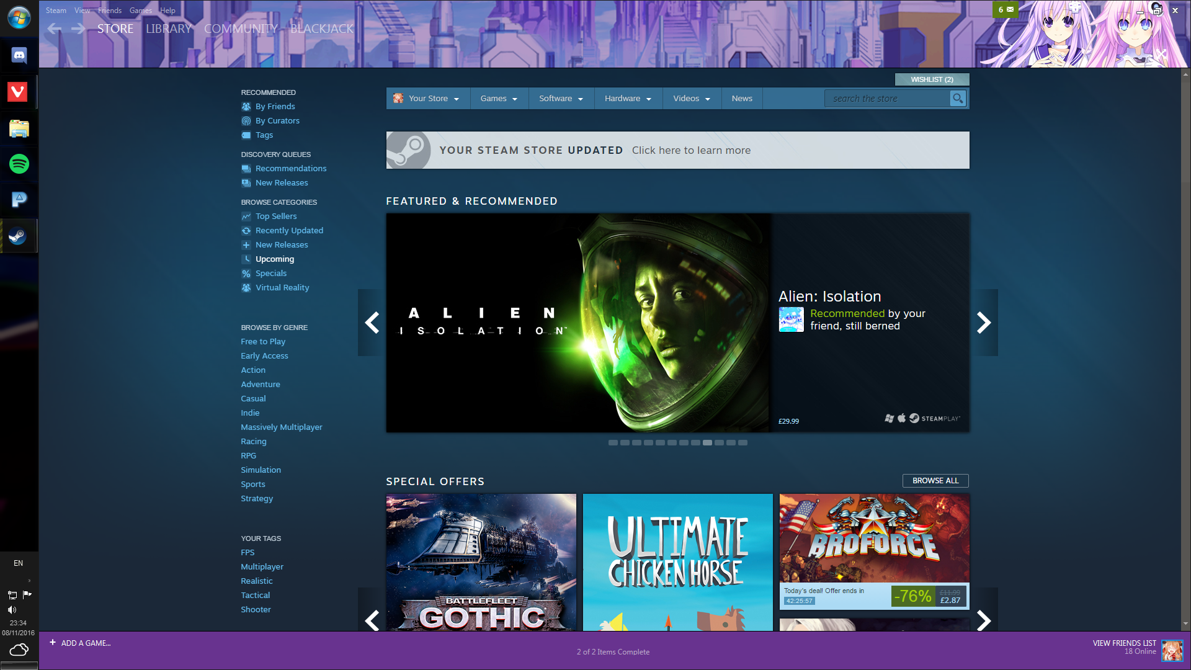
Task: Click the By Friends recommendation icon
Action: point(246,107)
